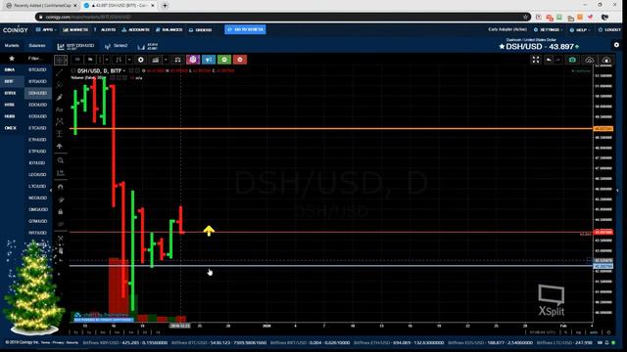This screenshot has width=627, height=352.
Task: Open bottom-right chart axis settings gear
Action: tap(608, 332)
